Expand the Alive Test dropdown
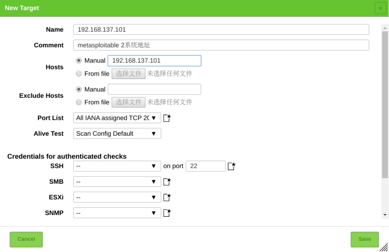The image size is (389, 252). (117, 134)
